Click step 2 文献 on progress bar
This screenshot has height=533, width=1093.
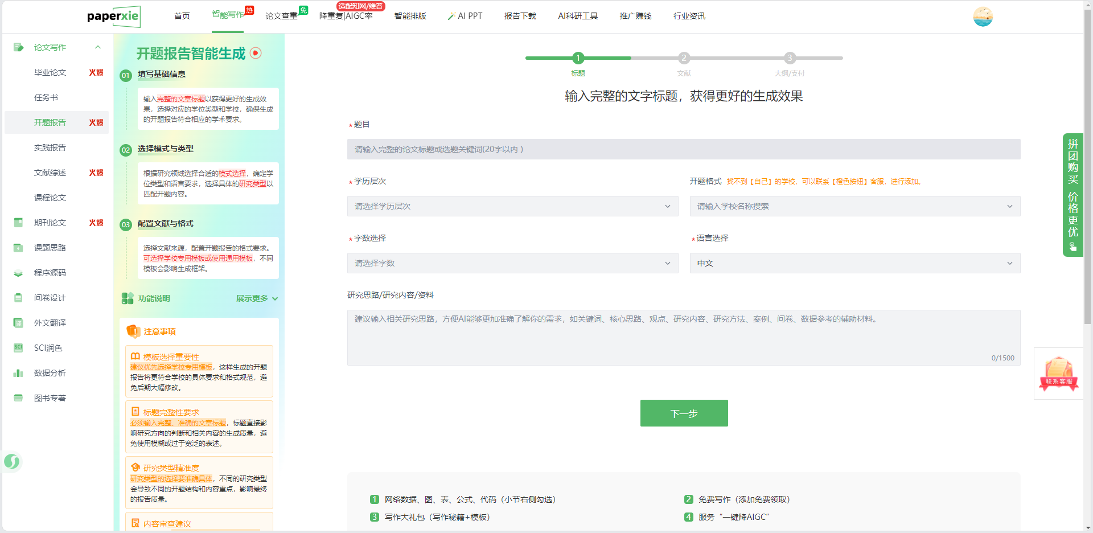pyautogui.click(x=684, y=58)
